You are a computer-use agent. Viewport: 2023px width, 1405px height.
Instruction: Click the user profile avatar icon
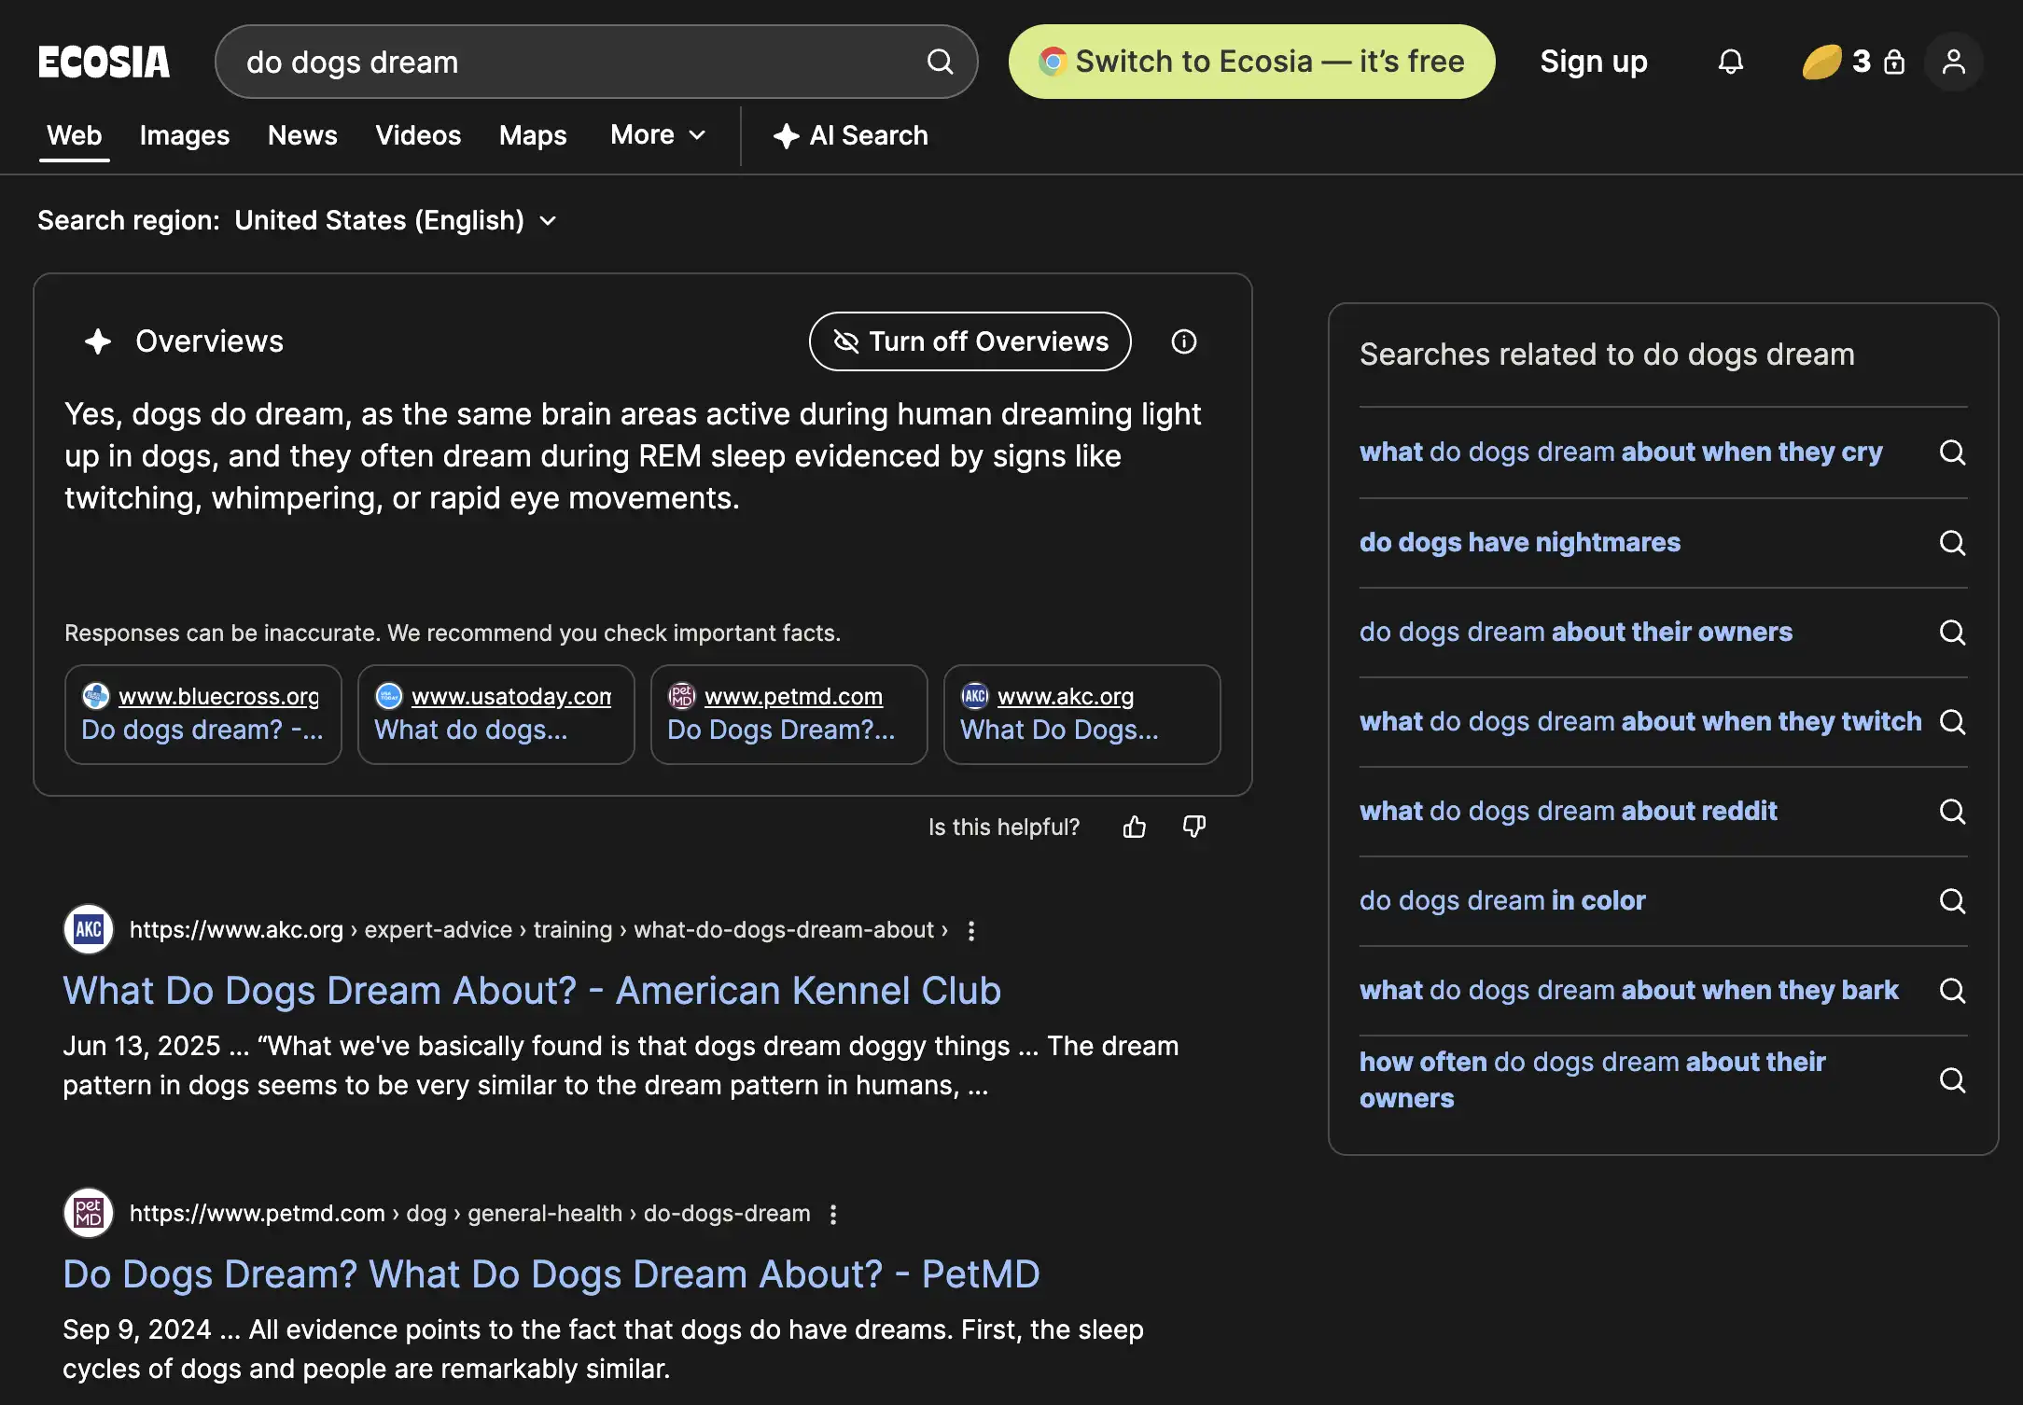coord(1953,62)
